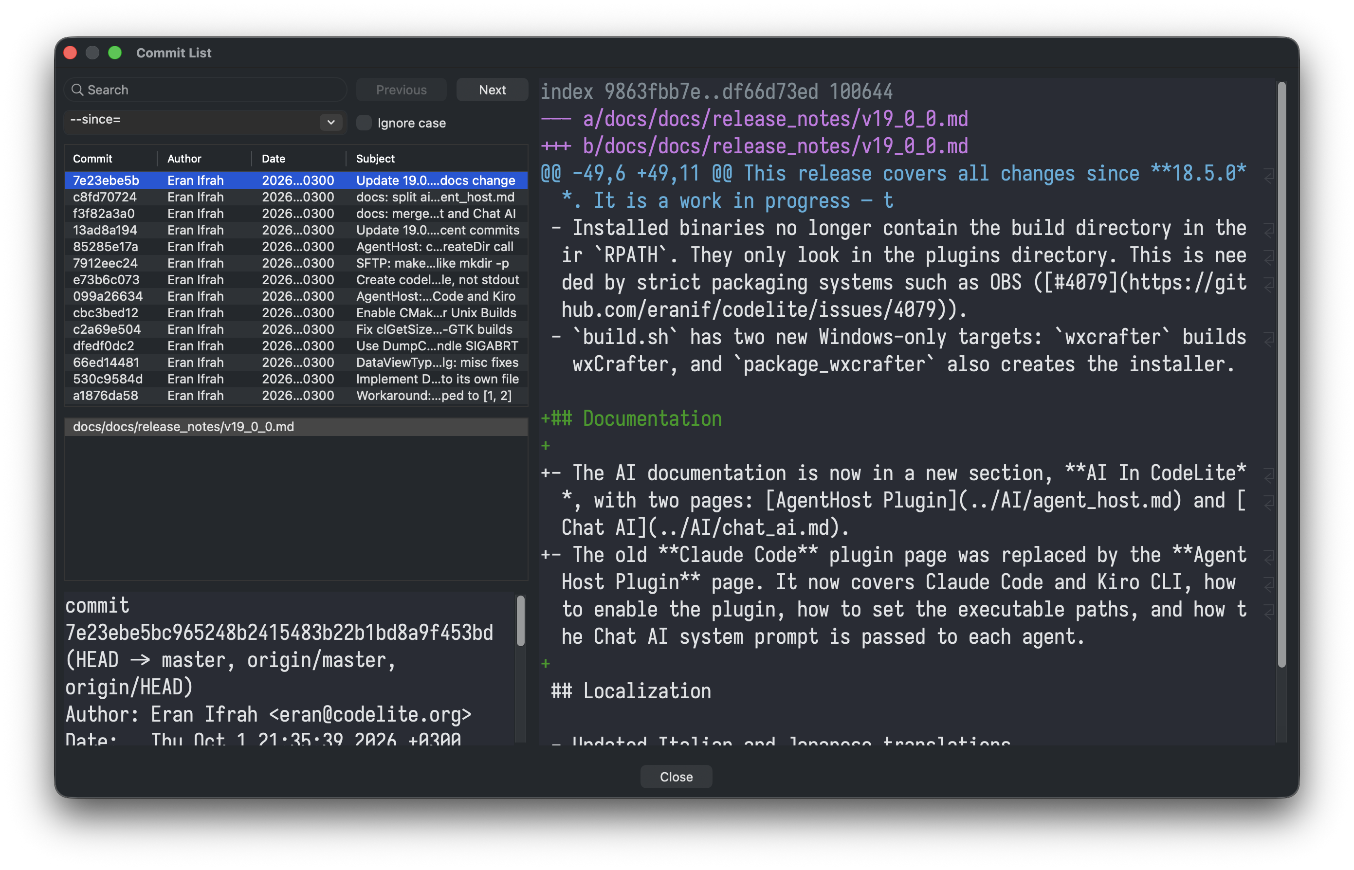Image resolution: width=1354 pixels, height=870 pixels.
Task: Click the 'index 9863fbb7e..df66d73ed' line
Action: tap(716, 91)
